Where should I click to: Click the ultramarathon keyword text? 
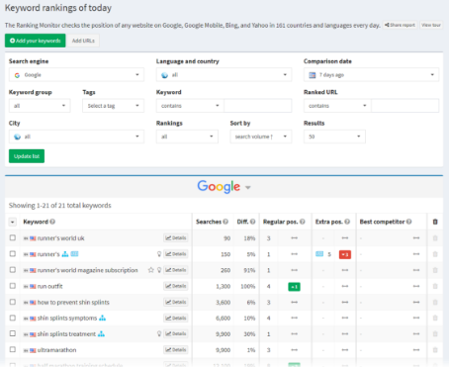[56, 350]
